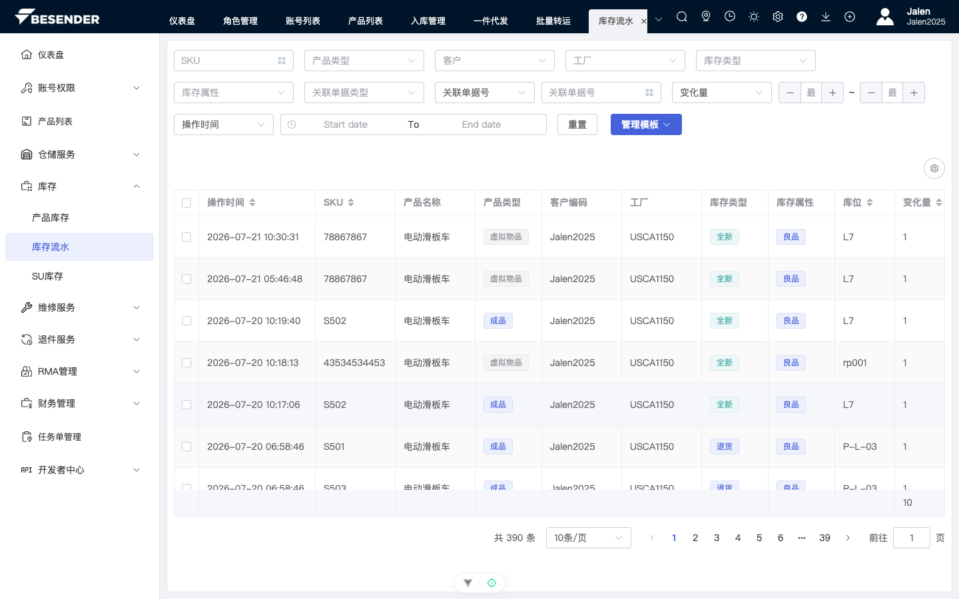Click the 管理模板 button
This screenshot has width=959, height=599.
pyautogui.click(x=646, y=124)
